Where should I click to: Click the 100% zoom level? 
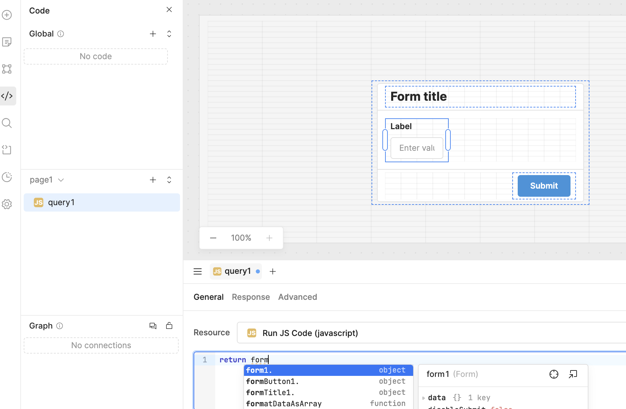click(241, 238)
